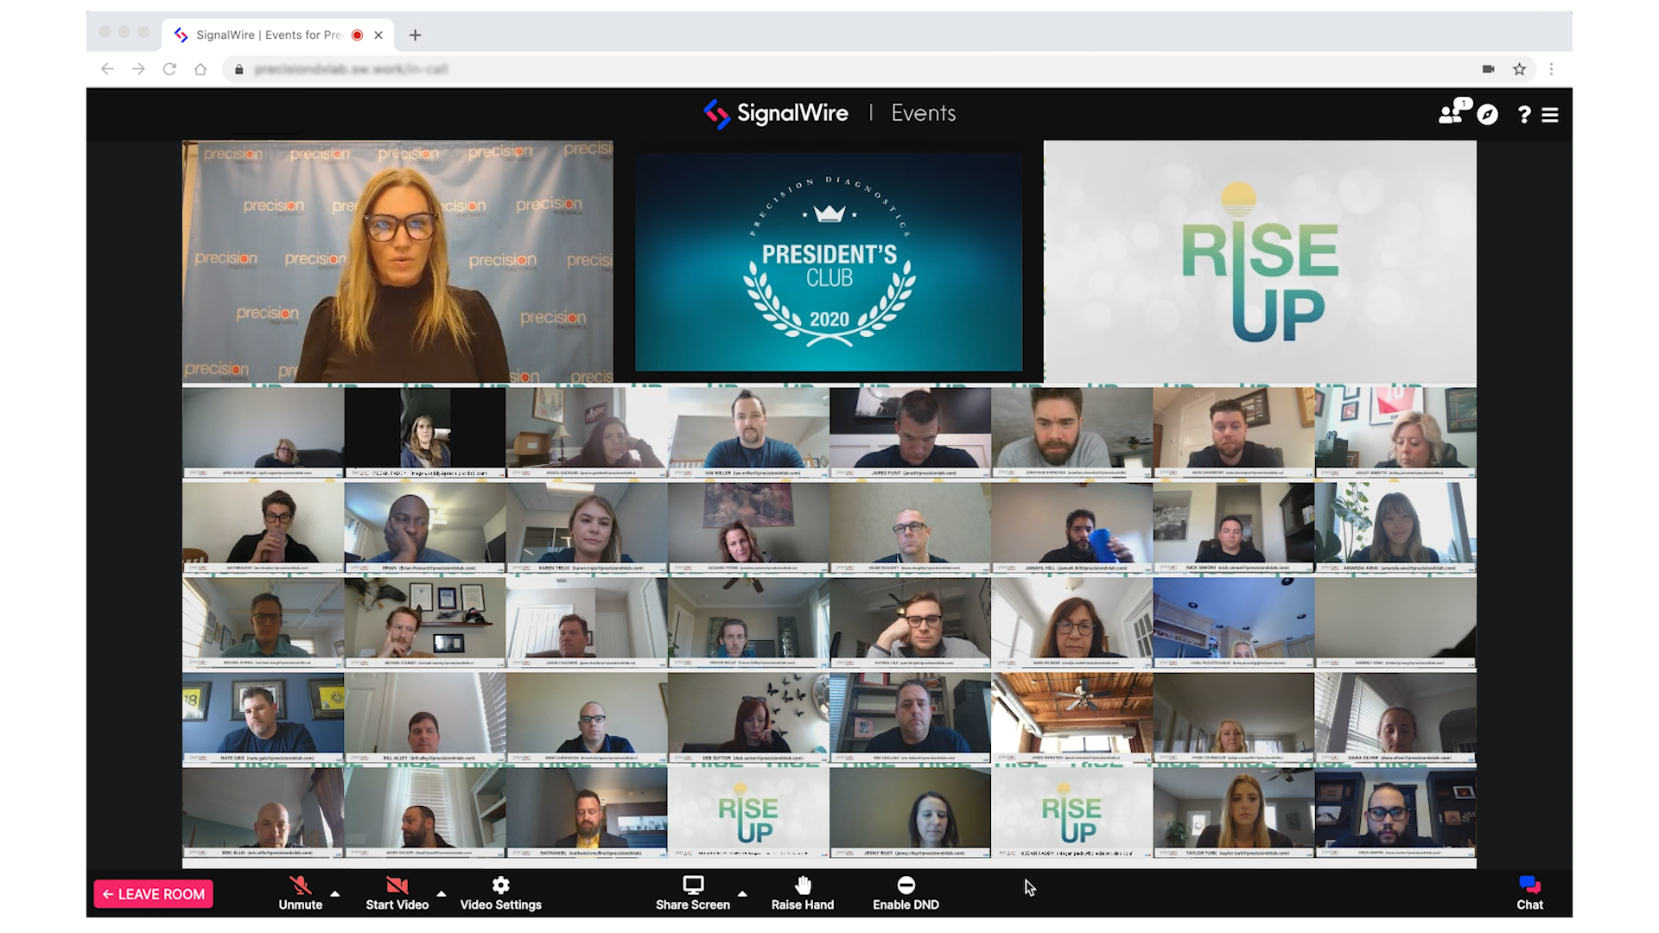Click the Start Video text label
Image resolution: width=1659 pixels, height=933 pixels.
(397, 904)
